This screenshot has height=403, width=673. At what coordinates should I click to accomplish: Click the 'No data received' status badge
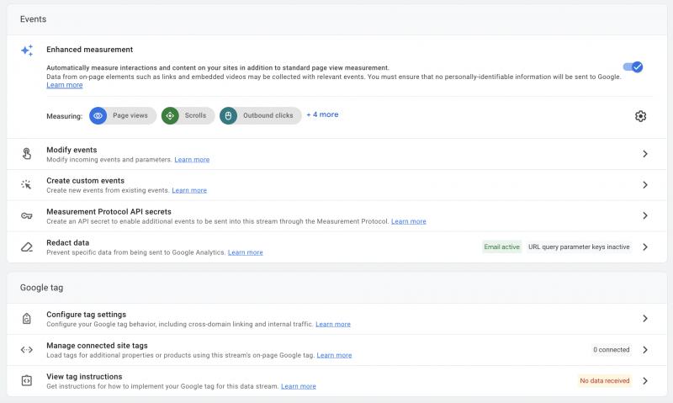(604, 381)
